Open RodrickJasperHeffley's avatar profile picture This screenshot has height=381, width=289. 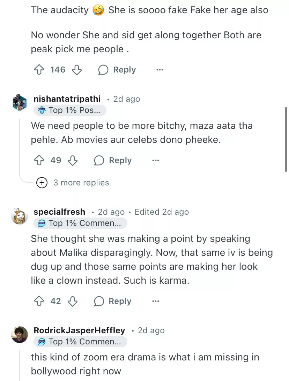pos(20,335)
